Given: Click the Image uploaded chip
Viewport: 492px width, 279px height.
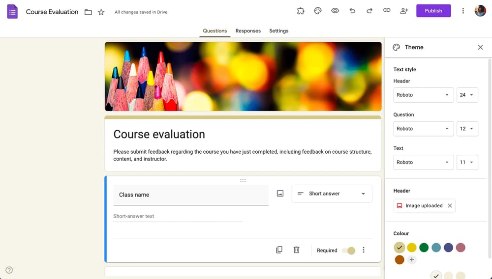Looking at the screenshot, I should (424, 206).
